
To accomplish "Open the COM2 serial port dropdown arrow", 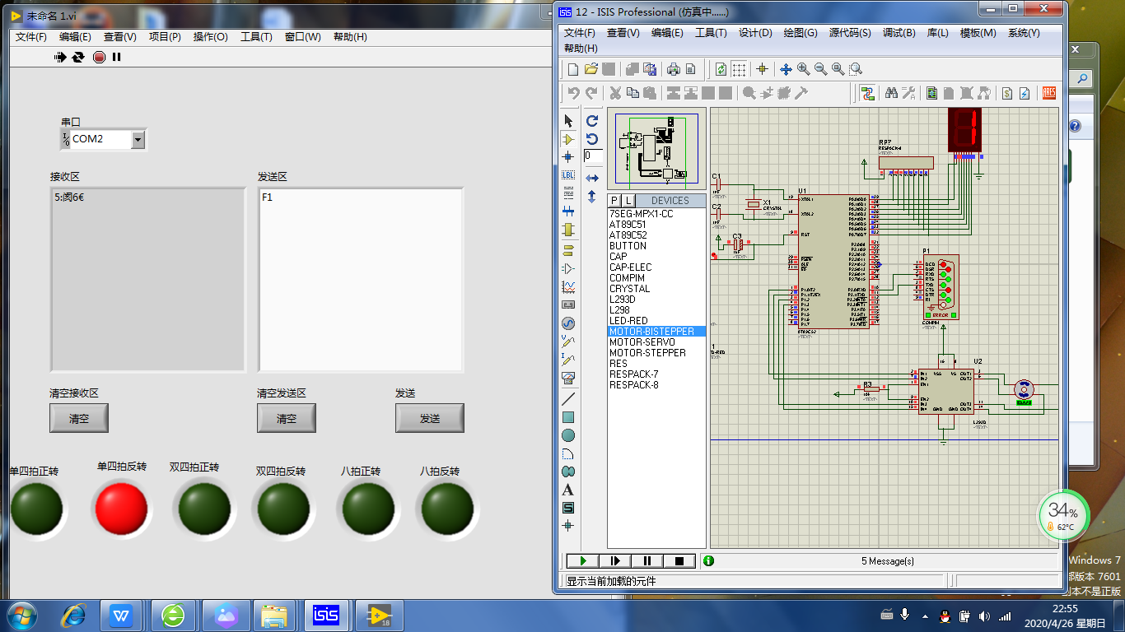I will (138, 140).
